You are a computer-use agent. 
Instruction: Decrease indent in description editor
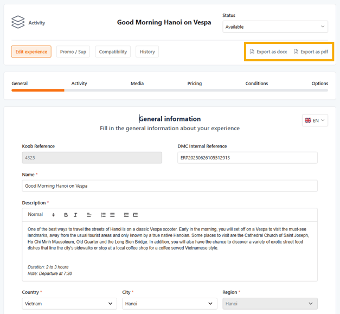point(126,215)
